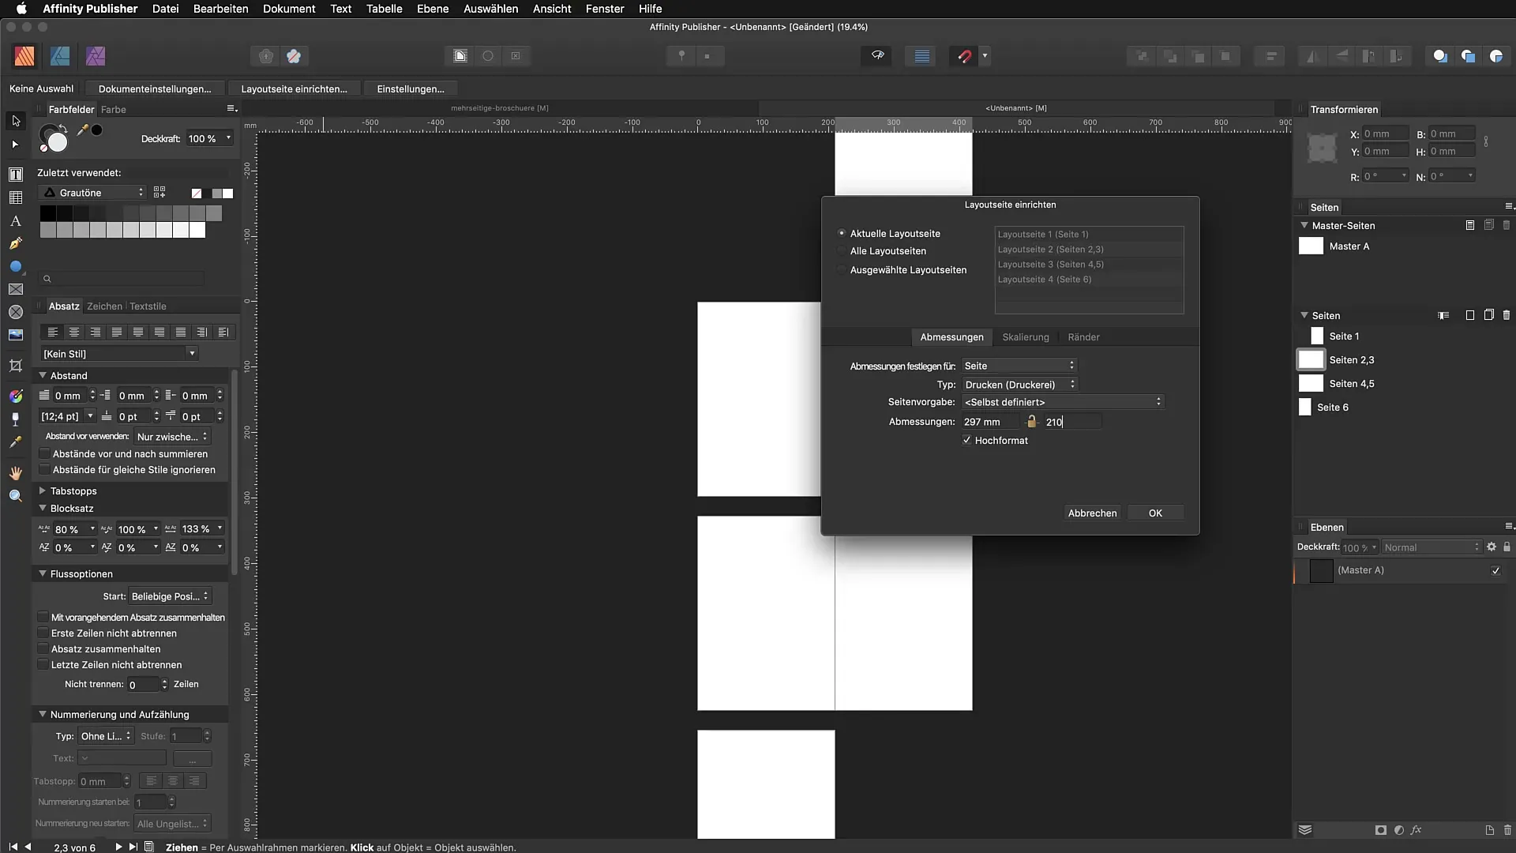Screen dimensions: 1516x853
Task: Go to the first page
Action: pos(13,847)
